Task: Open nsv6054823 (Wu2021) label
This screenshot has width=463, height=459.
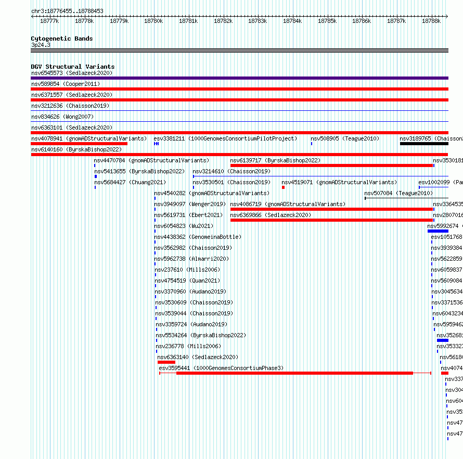Action: click(184, 226)
